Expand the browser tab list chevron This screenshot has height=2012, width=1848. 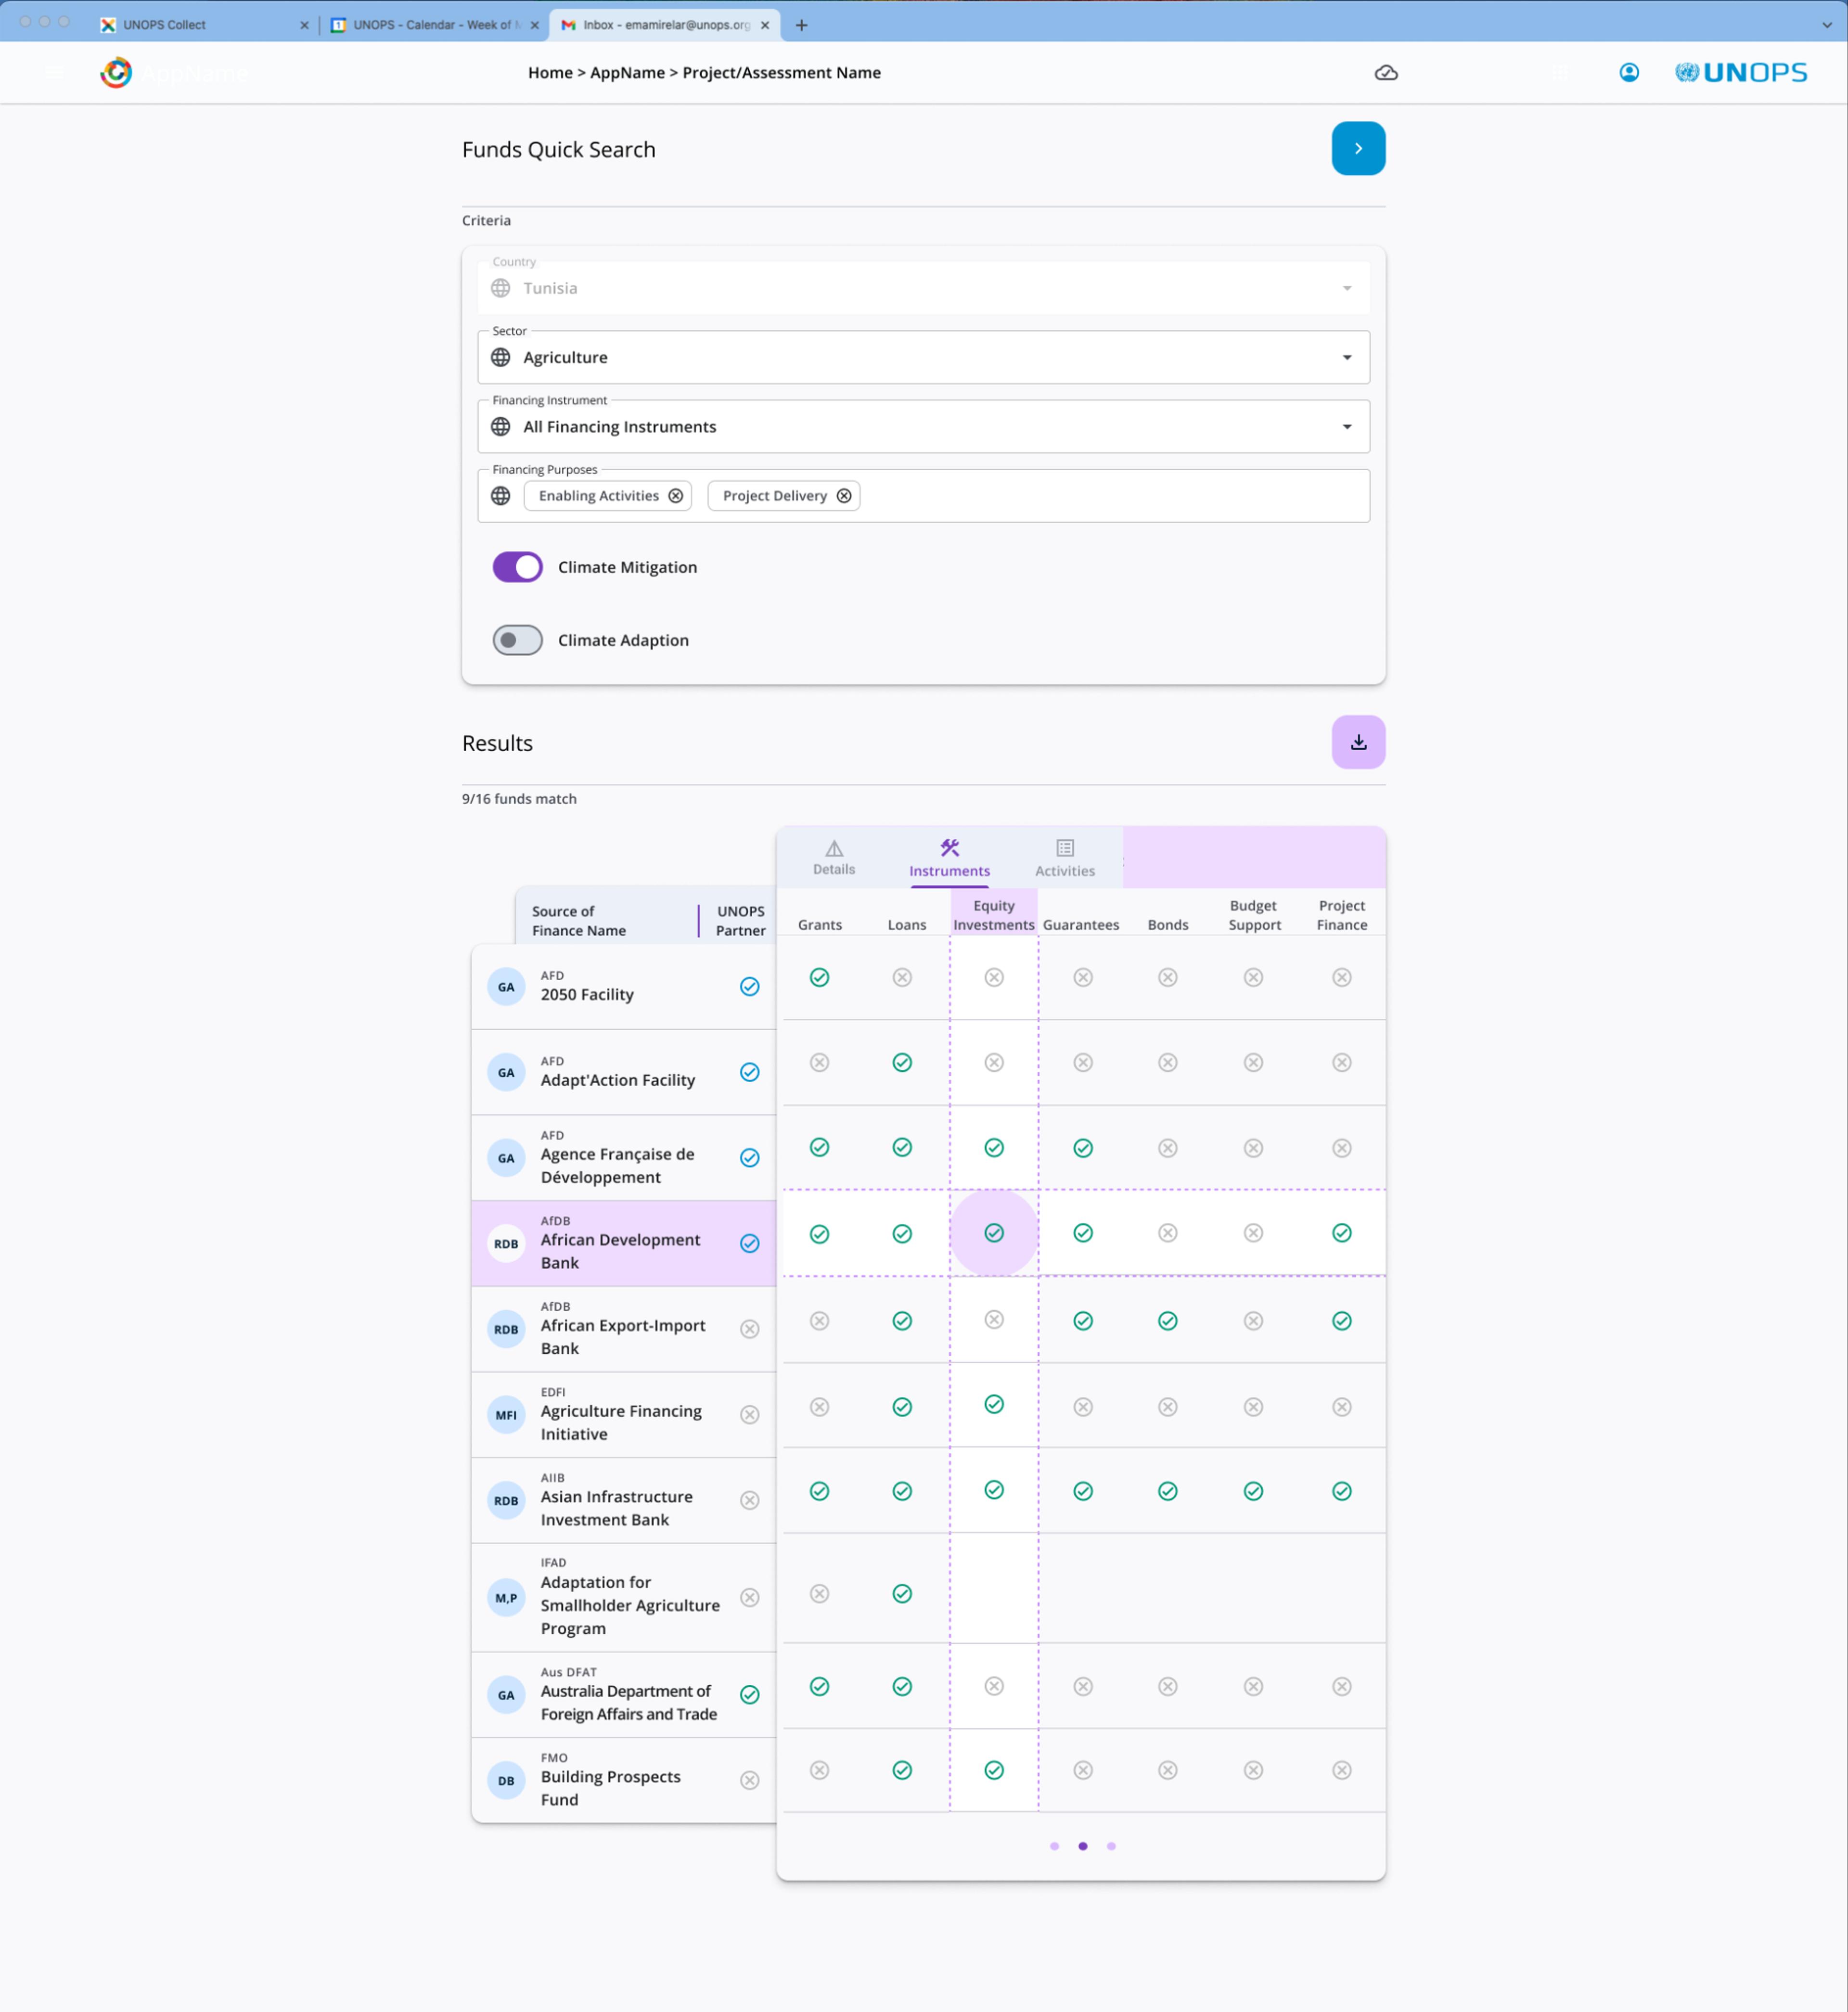click(1827, 25)
